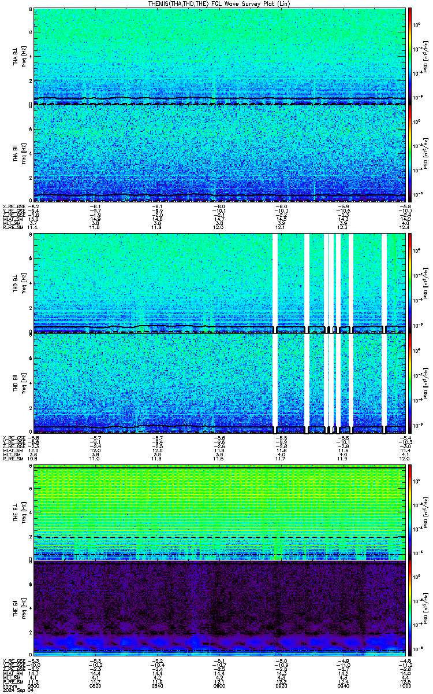The height and width of the screenshot is (694, 433).
Task: Click the THA BL spectrogram panel
Action: pos(220,56)
